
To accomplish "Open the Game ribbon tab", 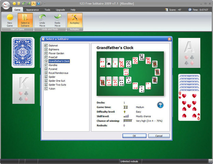I will (17, 10).
